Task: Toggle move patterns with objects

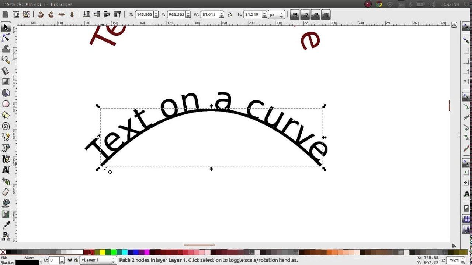Action: [x=326, y=15]
